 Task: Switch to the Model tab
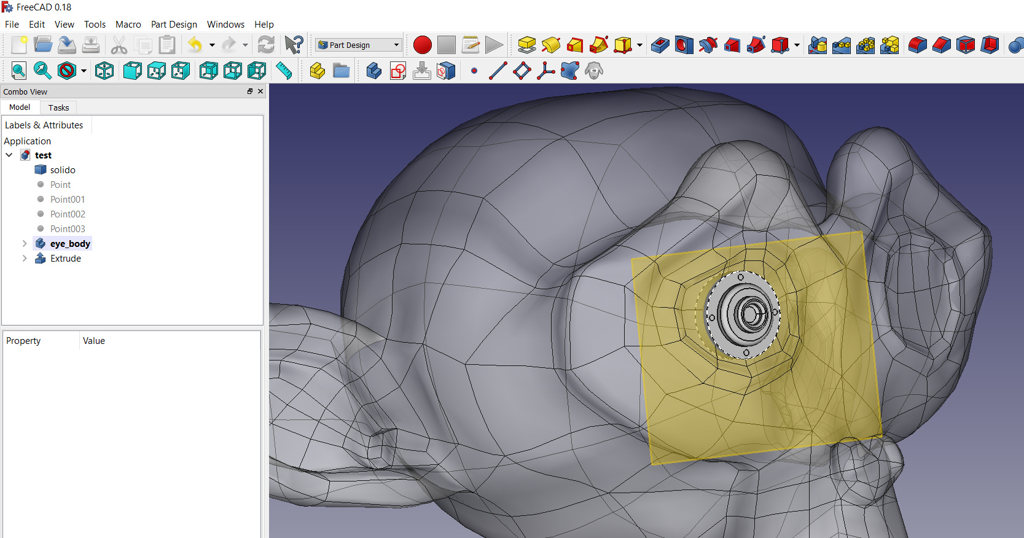coord(20,107)
